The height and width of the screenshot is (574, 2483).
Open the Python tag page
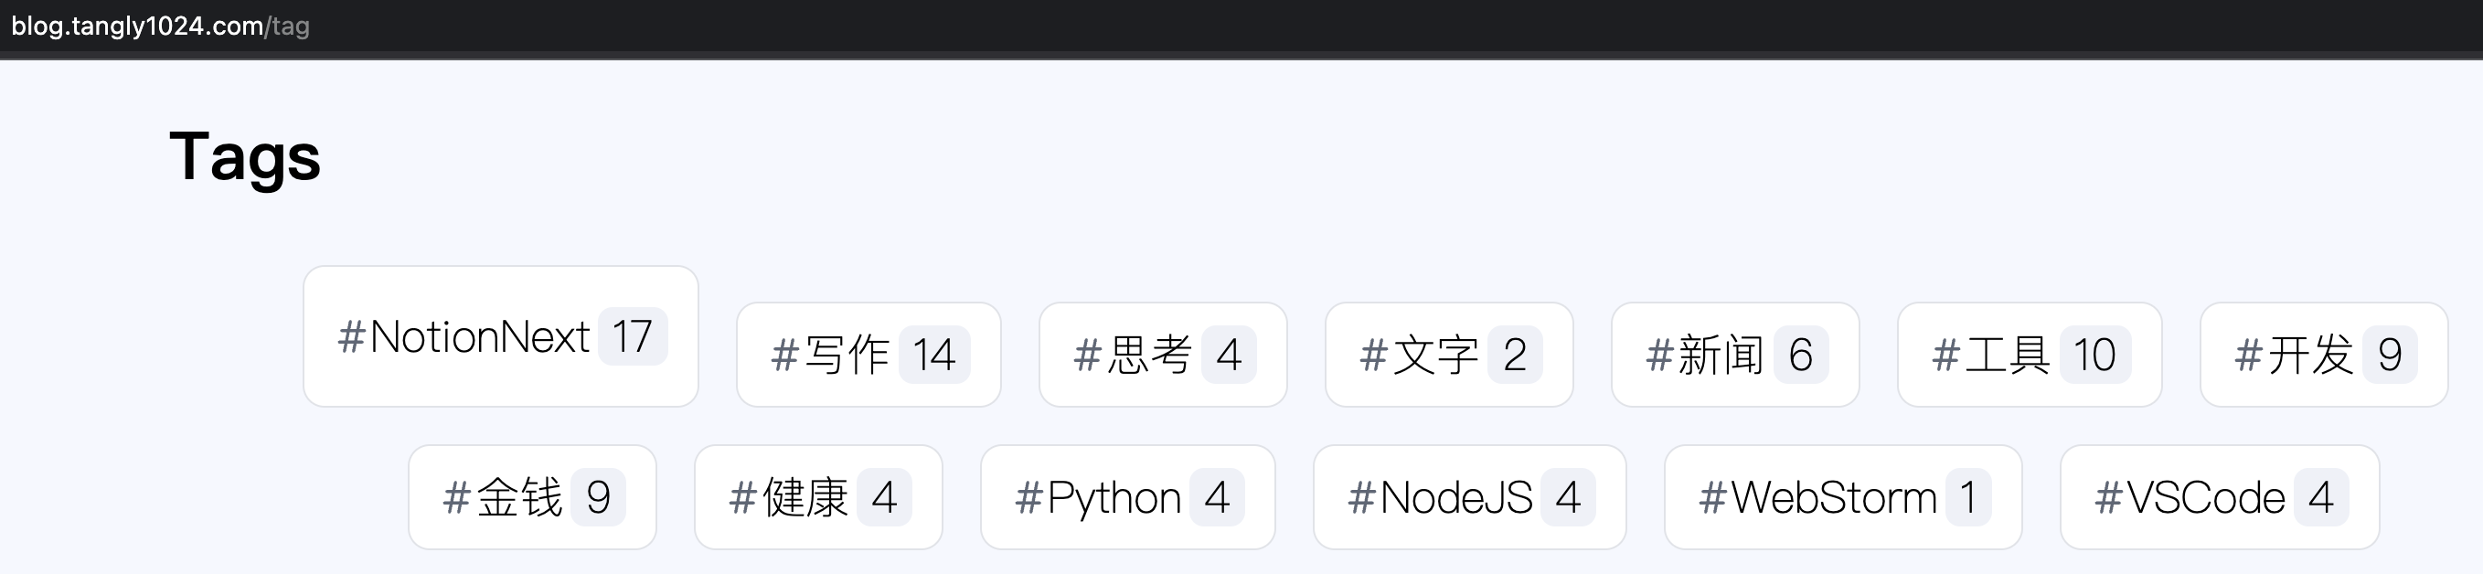(x=1128, y=497)
